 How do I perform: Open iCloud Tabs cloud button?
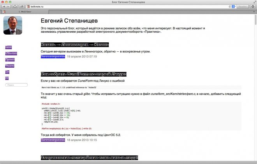(x=15, y=7)
